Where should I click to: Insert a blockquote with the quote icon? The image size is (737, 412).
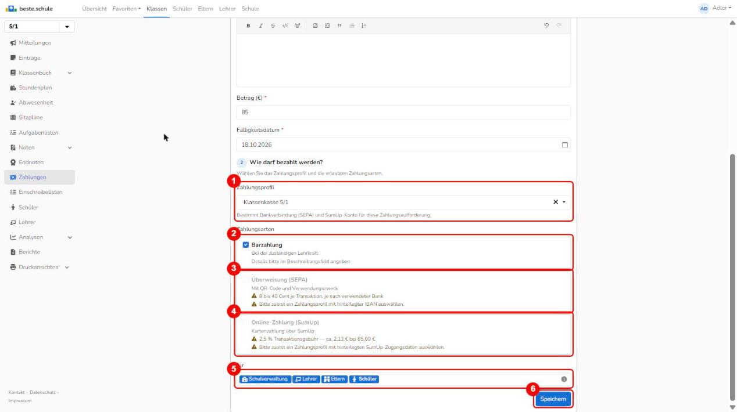coord(338,26)
